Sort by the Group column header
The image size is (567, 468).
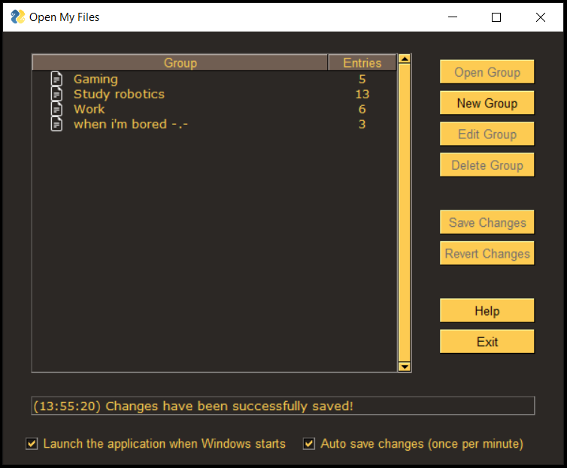point(180,62)
